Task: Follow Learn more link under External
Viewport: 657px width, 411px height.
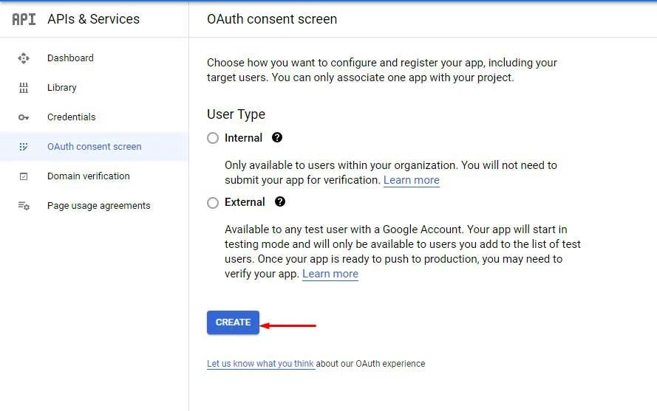Action: pyautogui.click(x=330, y=274)
